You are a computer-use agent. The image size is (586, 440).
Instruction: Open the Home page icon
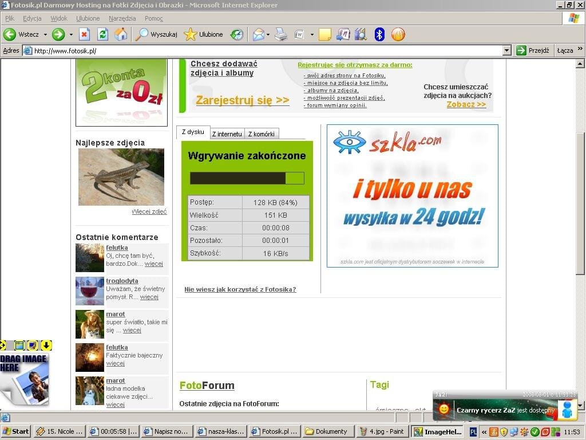(121, 34)
